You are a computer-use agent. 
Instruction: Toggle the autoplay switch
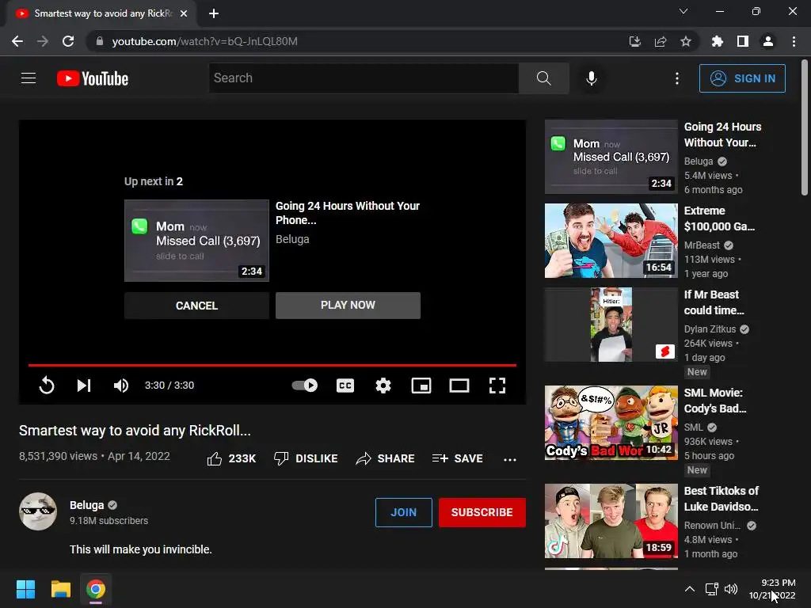pos(305,386)
